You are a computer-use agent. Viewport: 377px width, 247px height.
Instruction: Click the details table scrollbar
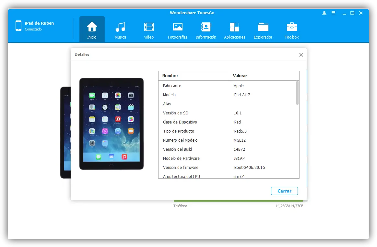[297, 93]
